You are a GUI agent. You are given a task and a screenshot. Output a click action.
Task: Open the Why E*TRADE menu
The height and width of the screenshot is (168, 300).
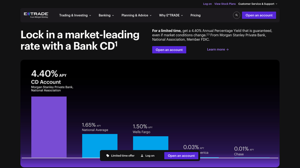(x=171, y=15)
